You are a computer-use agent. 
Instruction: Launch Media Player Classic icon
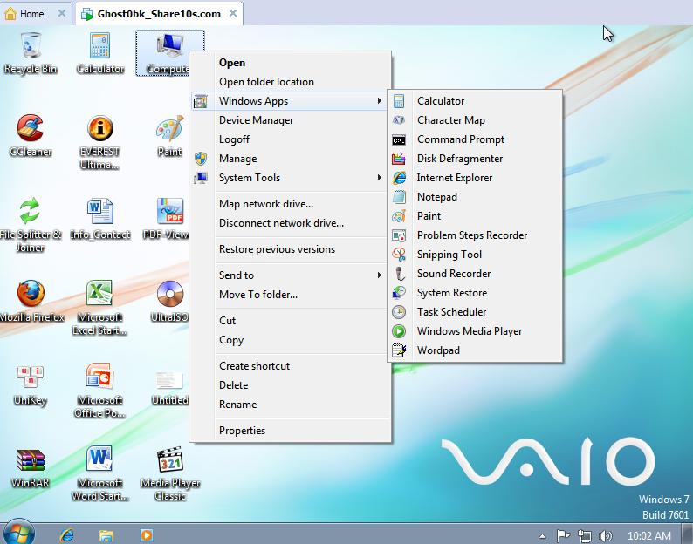tap(169, 473)
